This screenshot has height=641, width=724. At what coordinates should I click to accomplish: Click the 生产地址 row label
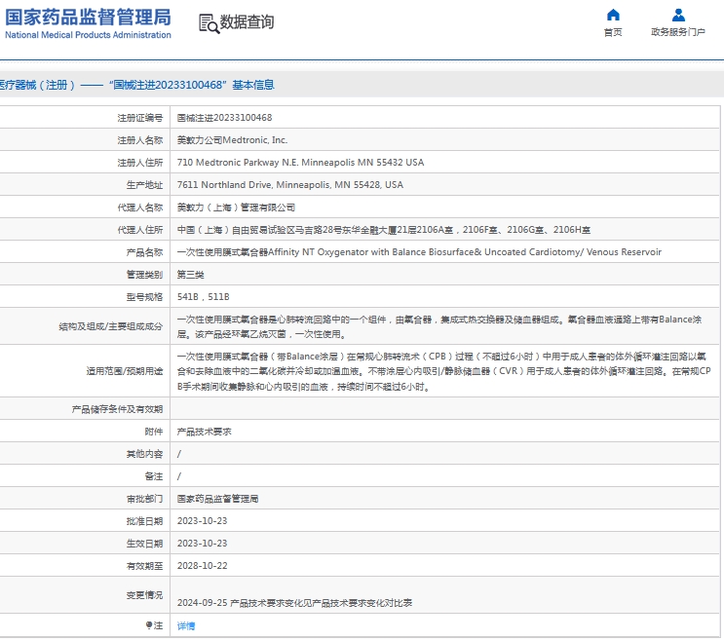[144, 184]
